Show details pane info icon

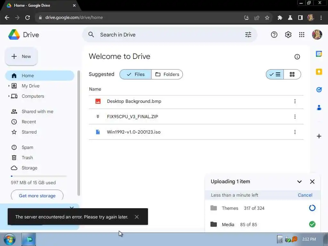click(x=297, y=57)
